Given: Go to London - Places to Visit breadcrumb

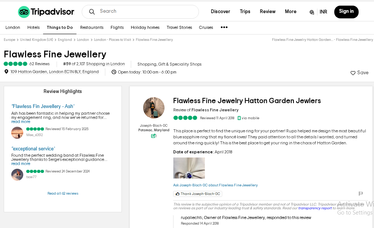Looking at the screenshot, I should click(112, 40).
